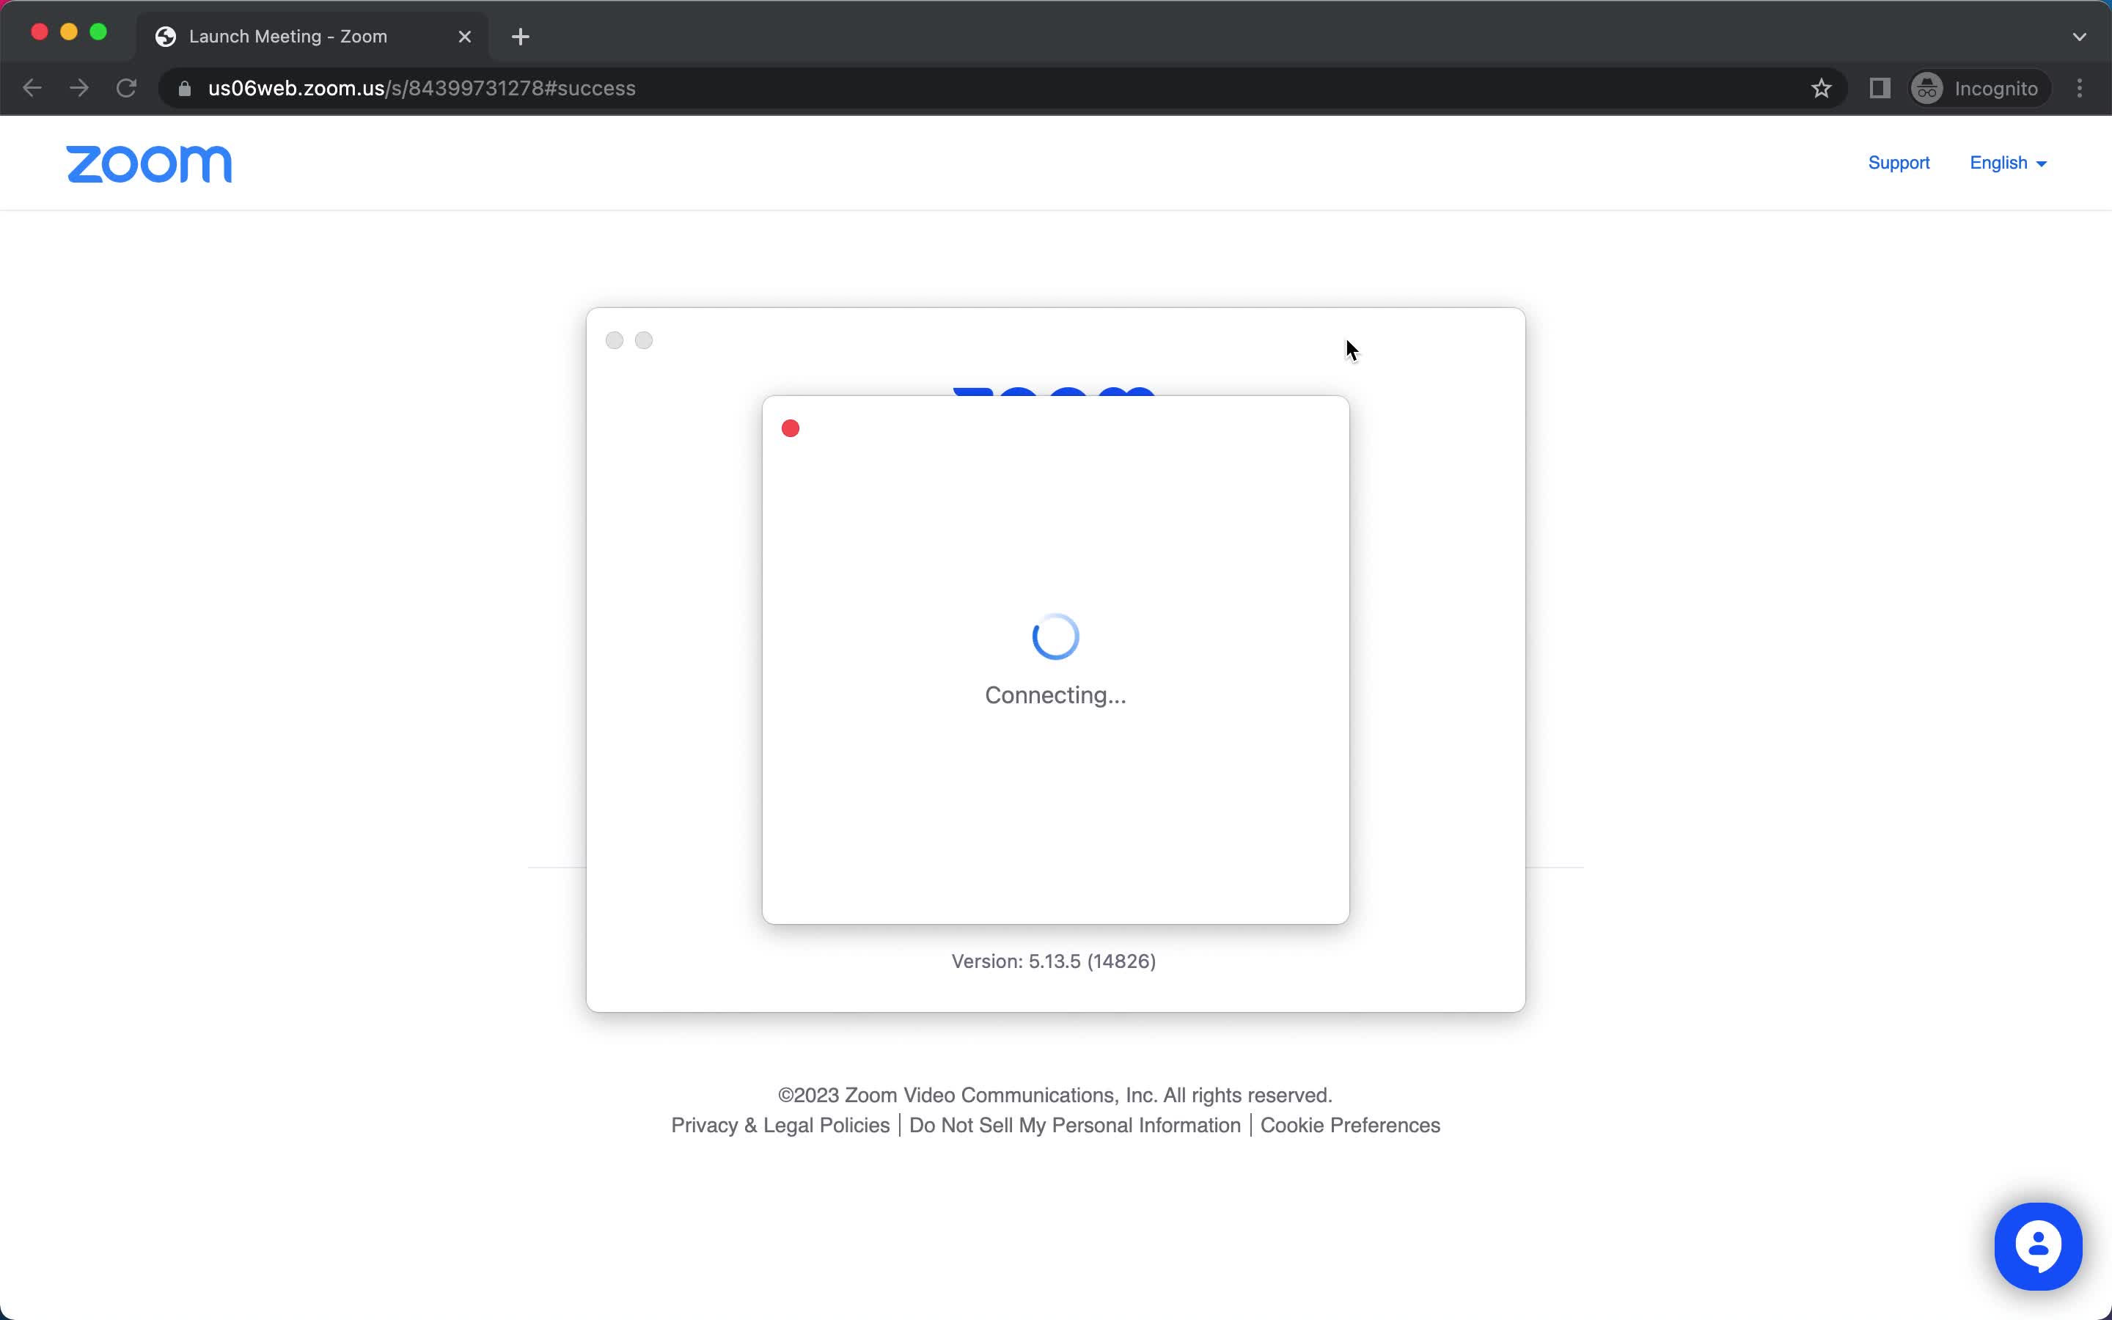Screen dimensions: 2112x1320
Task: Click the Zoom connecting spinner icon
Action: [1055, 637]
